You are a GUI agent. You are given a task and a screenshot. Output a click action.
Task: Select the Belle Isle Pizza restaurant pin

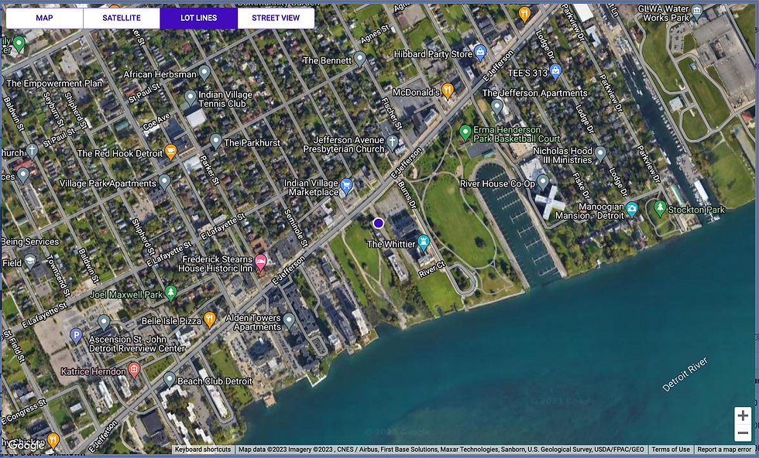[x=210, y=319]
